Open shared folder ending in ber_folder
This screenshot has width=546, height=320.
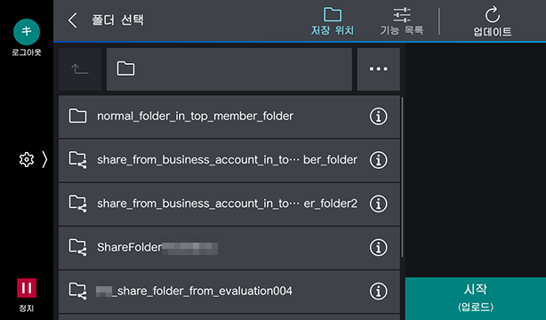(x=213, y=160)
